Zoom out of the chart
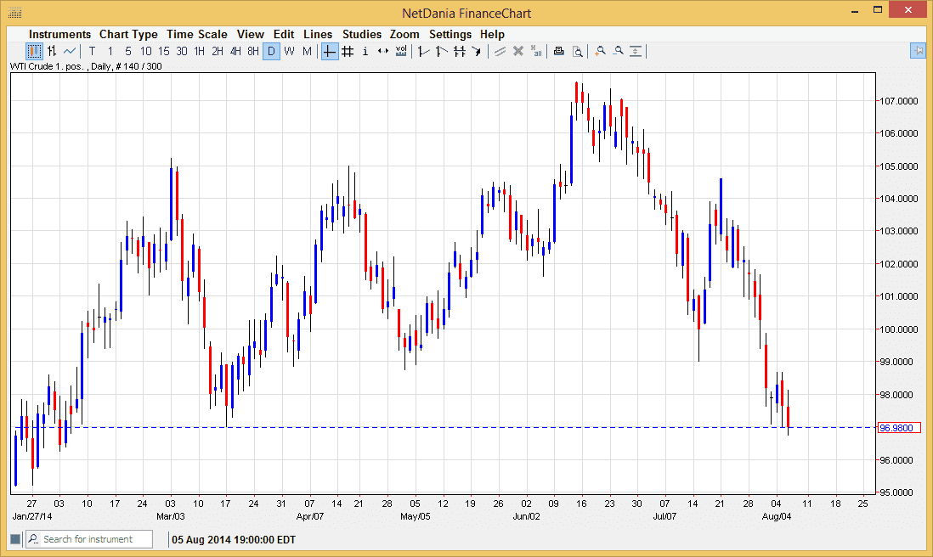 [x=619, y=51]
